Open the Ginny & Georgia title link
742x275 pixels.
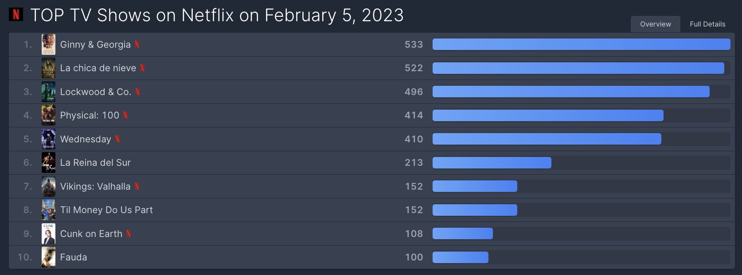[95, 44]
